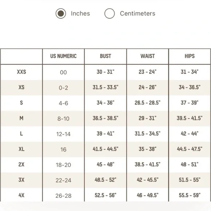This screenshot has width=211, height=211.
Task: Click the Inches label text
Action: tap(80, 13)
